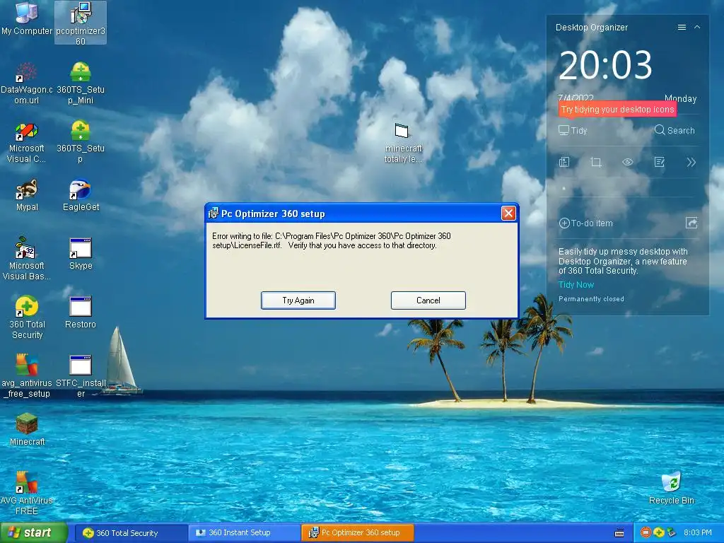The width and height of the screenshot is (724, 543).
Task: Add a To-do item
Action: pos(586,223)
